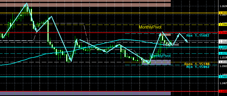Click the 1.1502 axis value

click(x=223, y=66)
